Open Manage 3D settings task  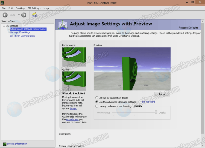[x=20, y=32]
